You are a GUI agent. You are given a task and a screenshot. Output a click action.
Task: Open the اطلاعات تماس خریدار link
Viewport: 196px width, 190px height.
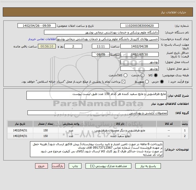pos(42,39)
